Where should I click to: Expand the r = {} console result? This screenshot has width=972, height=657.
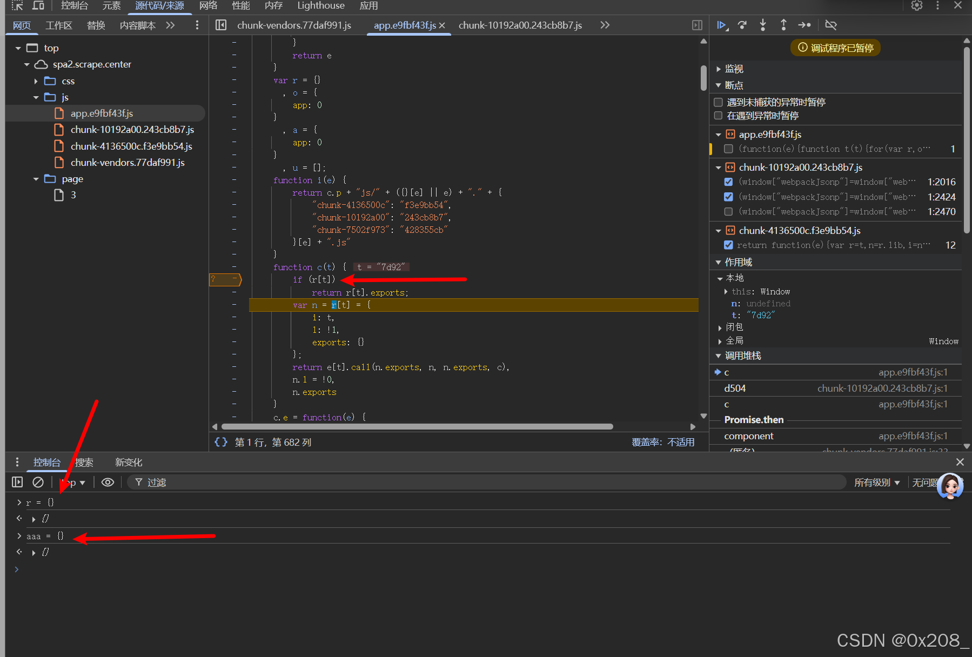[33, 519]
